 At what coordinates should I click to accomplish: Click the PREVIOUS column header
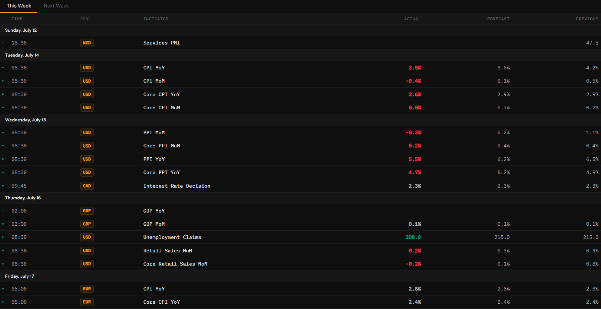(587, 19)
